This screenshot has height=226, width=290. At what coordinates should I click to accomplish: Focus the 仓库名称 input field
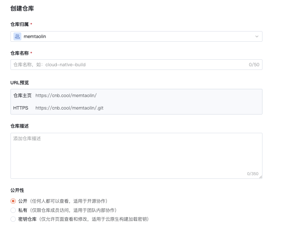coord(128,65)
